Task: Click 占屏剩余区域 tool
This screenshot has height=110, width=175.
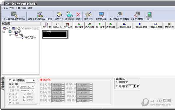Action: pos(125,26)
